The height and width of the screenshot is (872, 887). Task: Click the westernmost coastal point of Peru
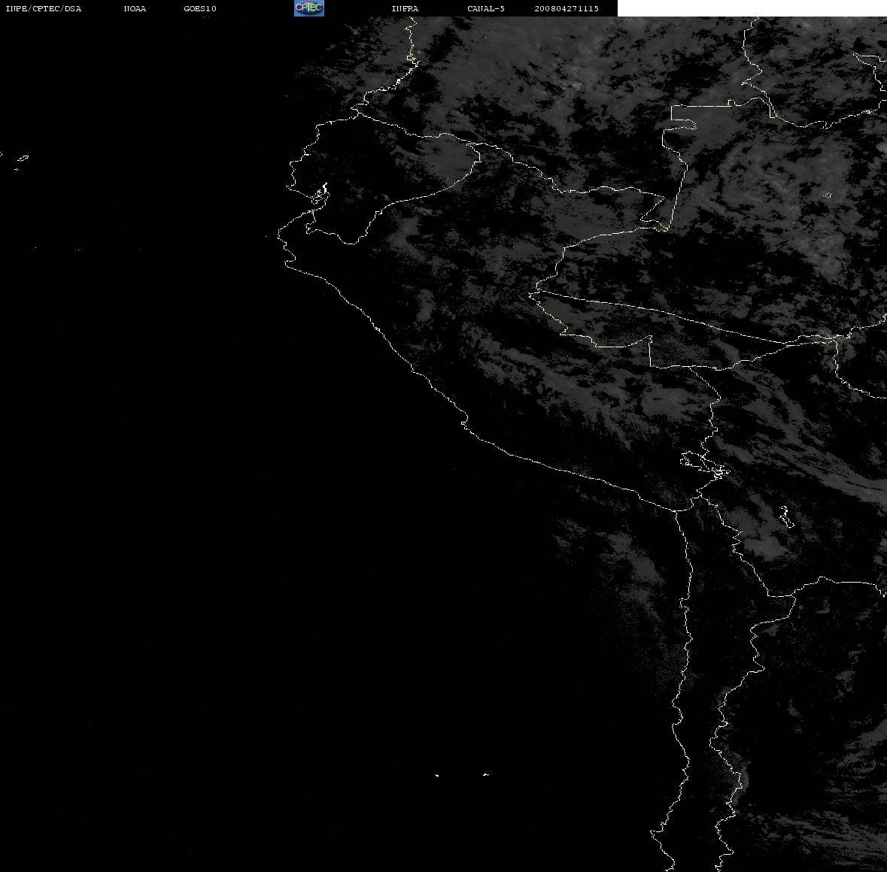278,235
